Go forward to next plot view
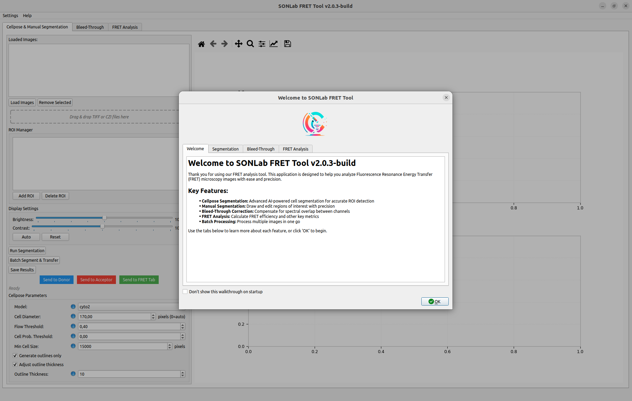This screenshot has height=401, width=632. coord(225,44)
